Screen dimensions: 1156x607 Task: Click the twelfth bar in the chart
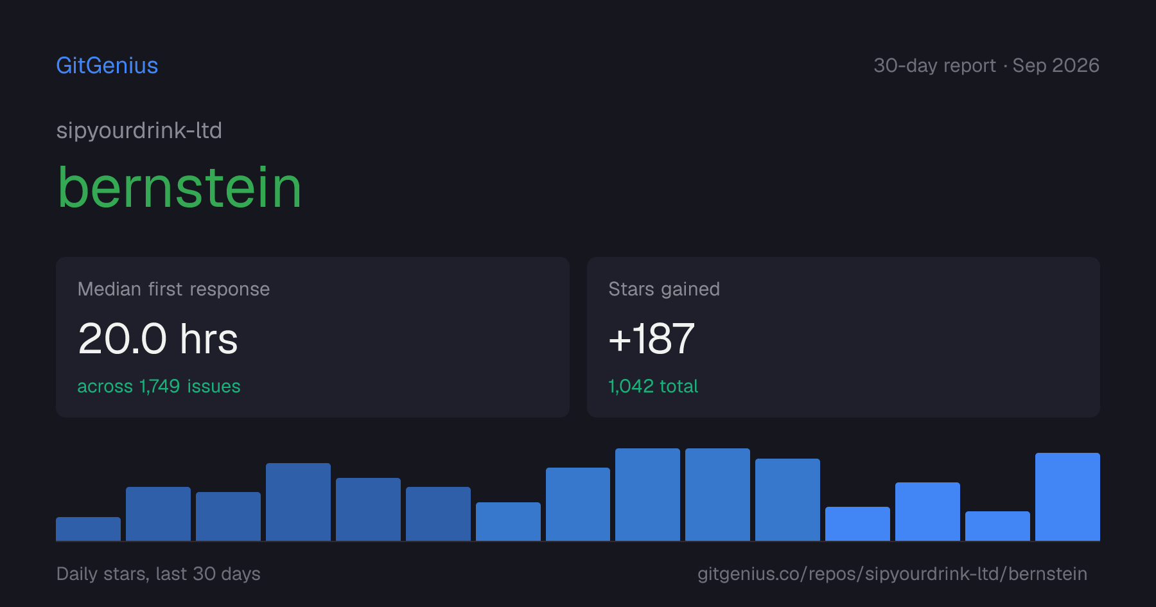tap(857, 523)
